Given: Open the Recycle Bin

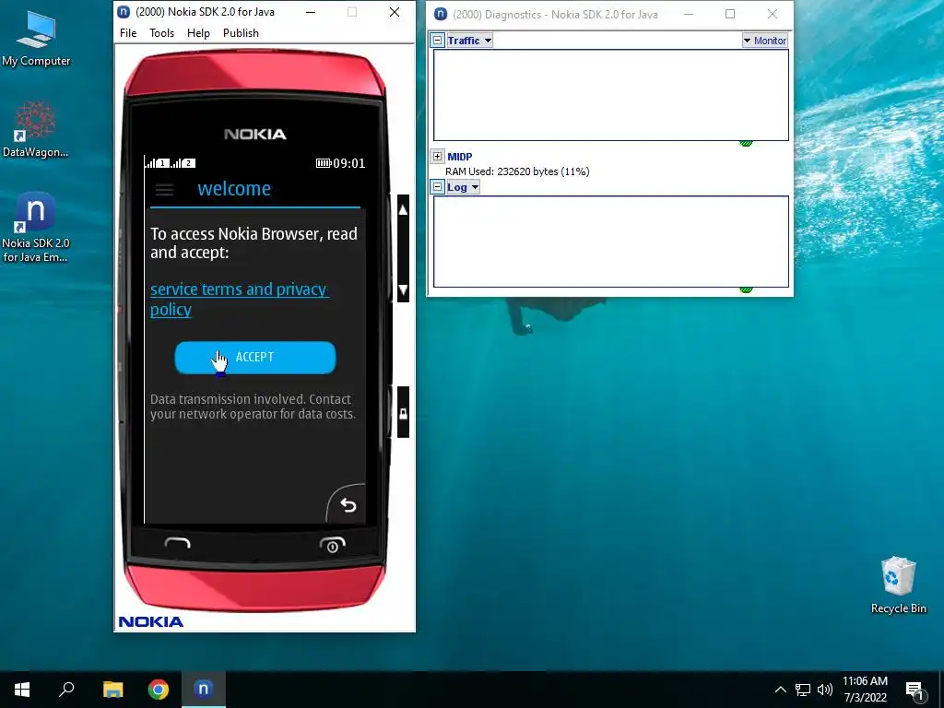Looking at the screenshot, I should (x=898, y=585).
